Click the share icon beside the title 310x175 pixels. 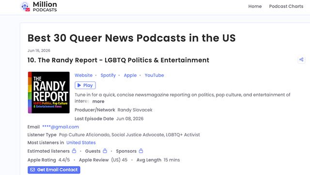pos(301,60)
